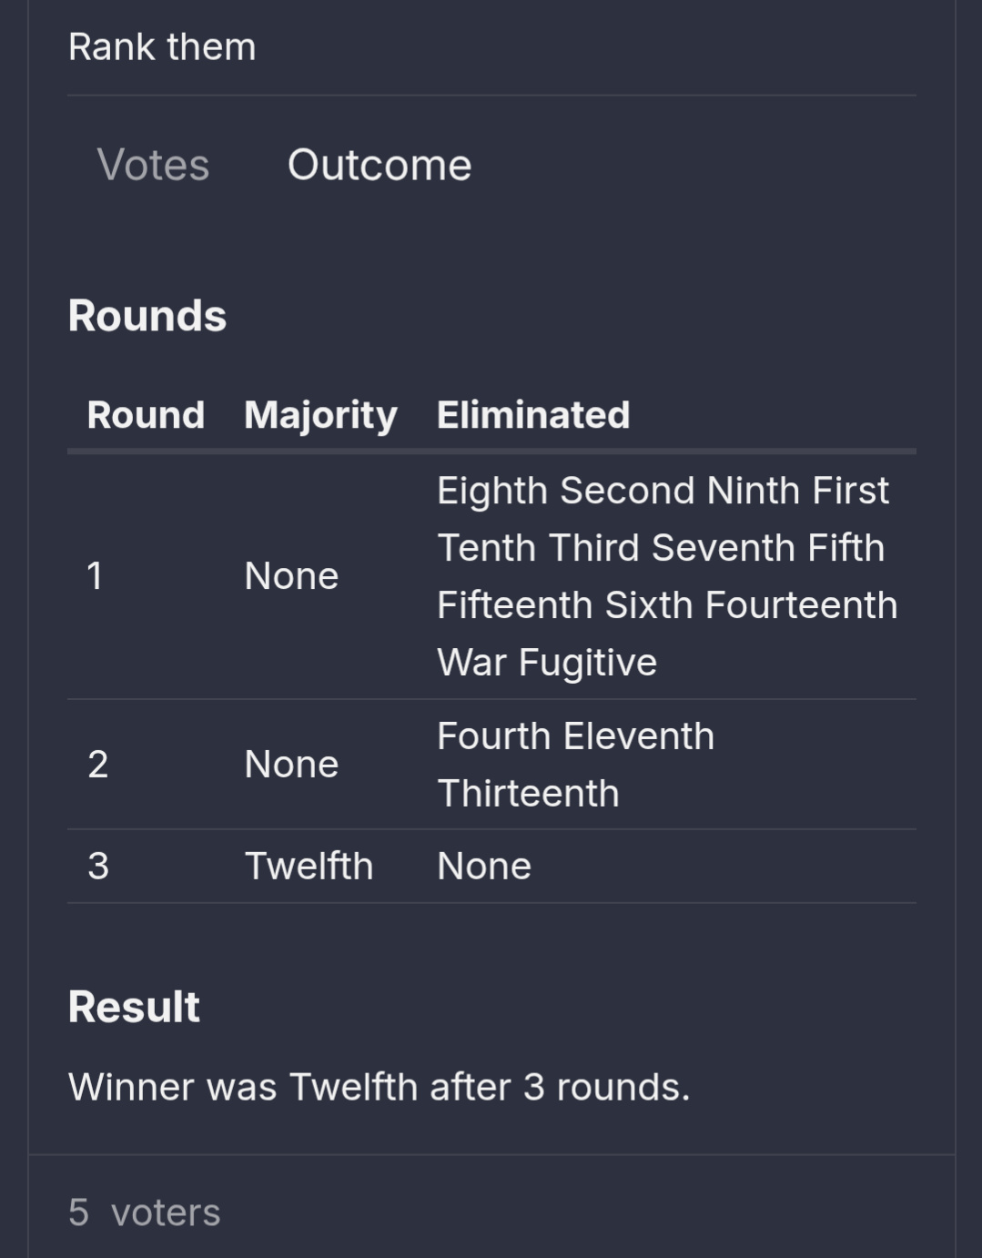The width and height of the screenshot is (982, 1258).
Task: Click the round 1 eliminated names list
Action: [667, 575]
